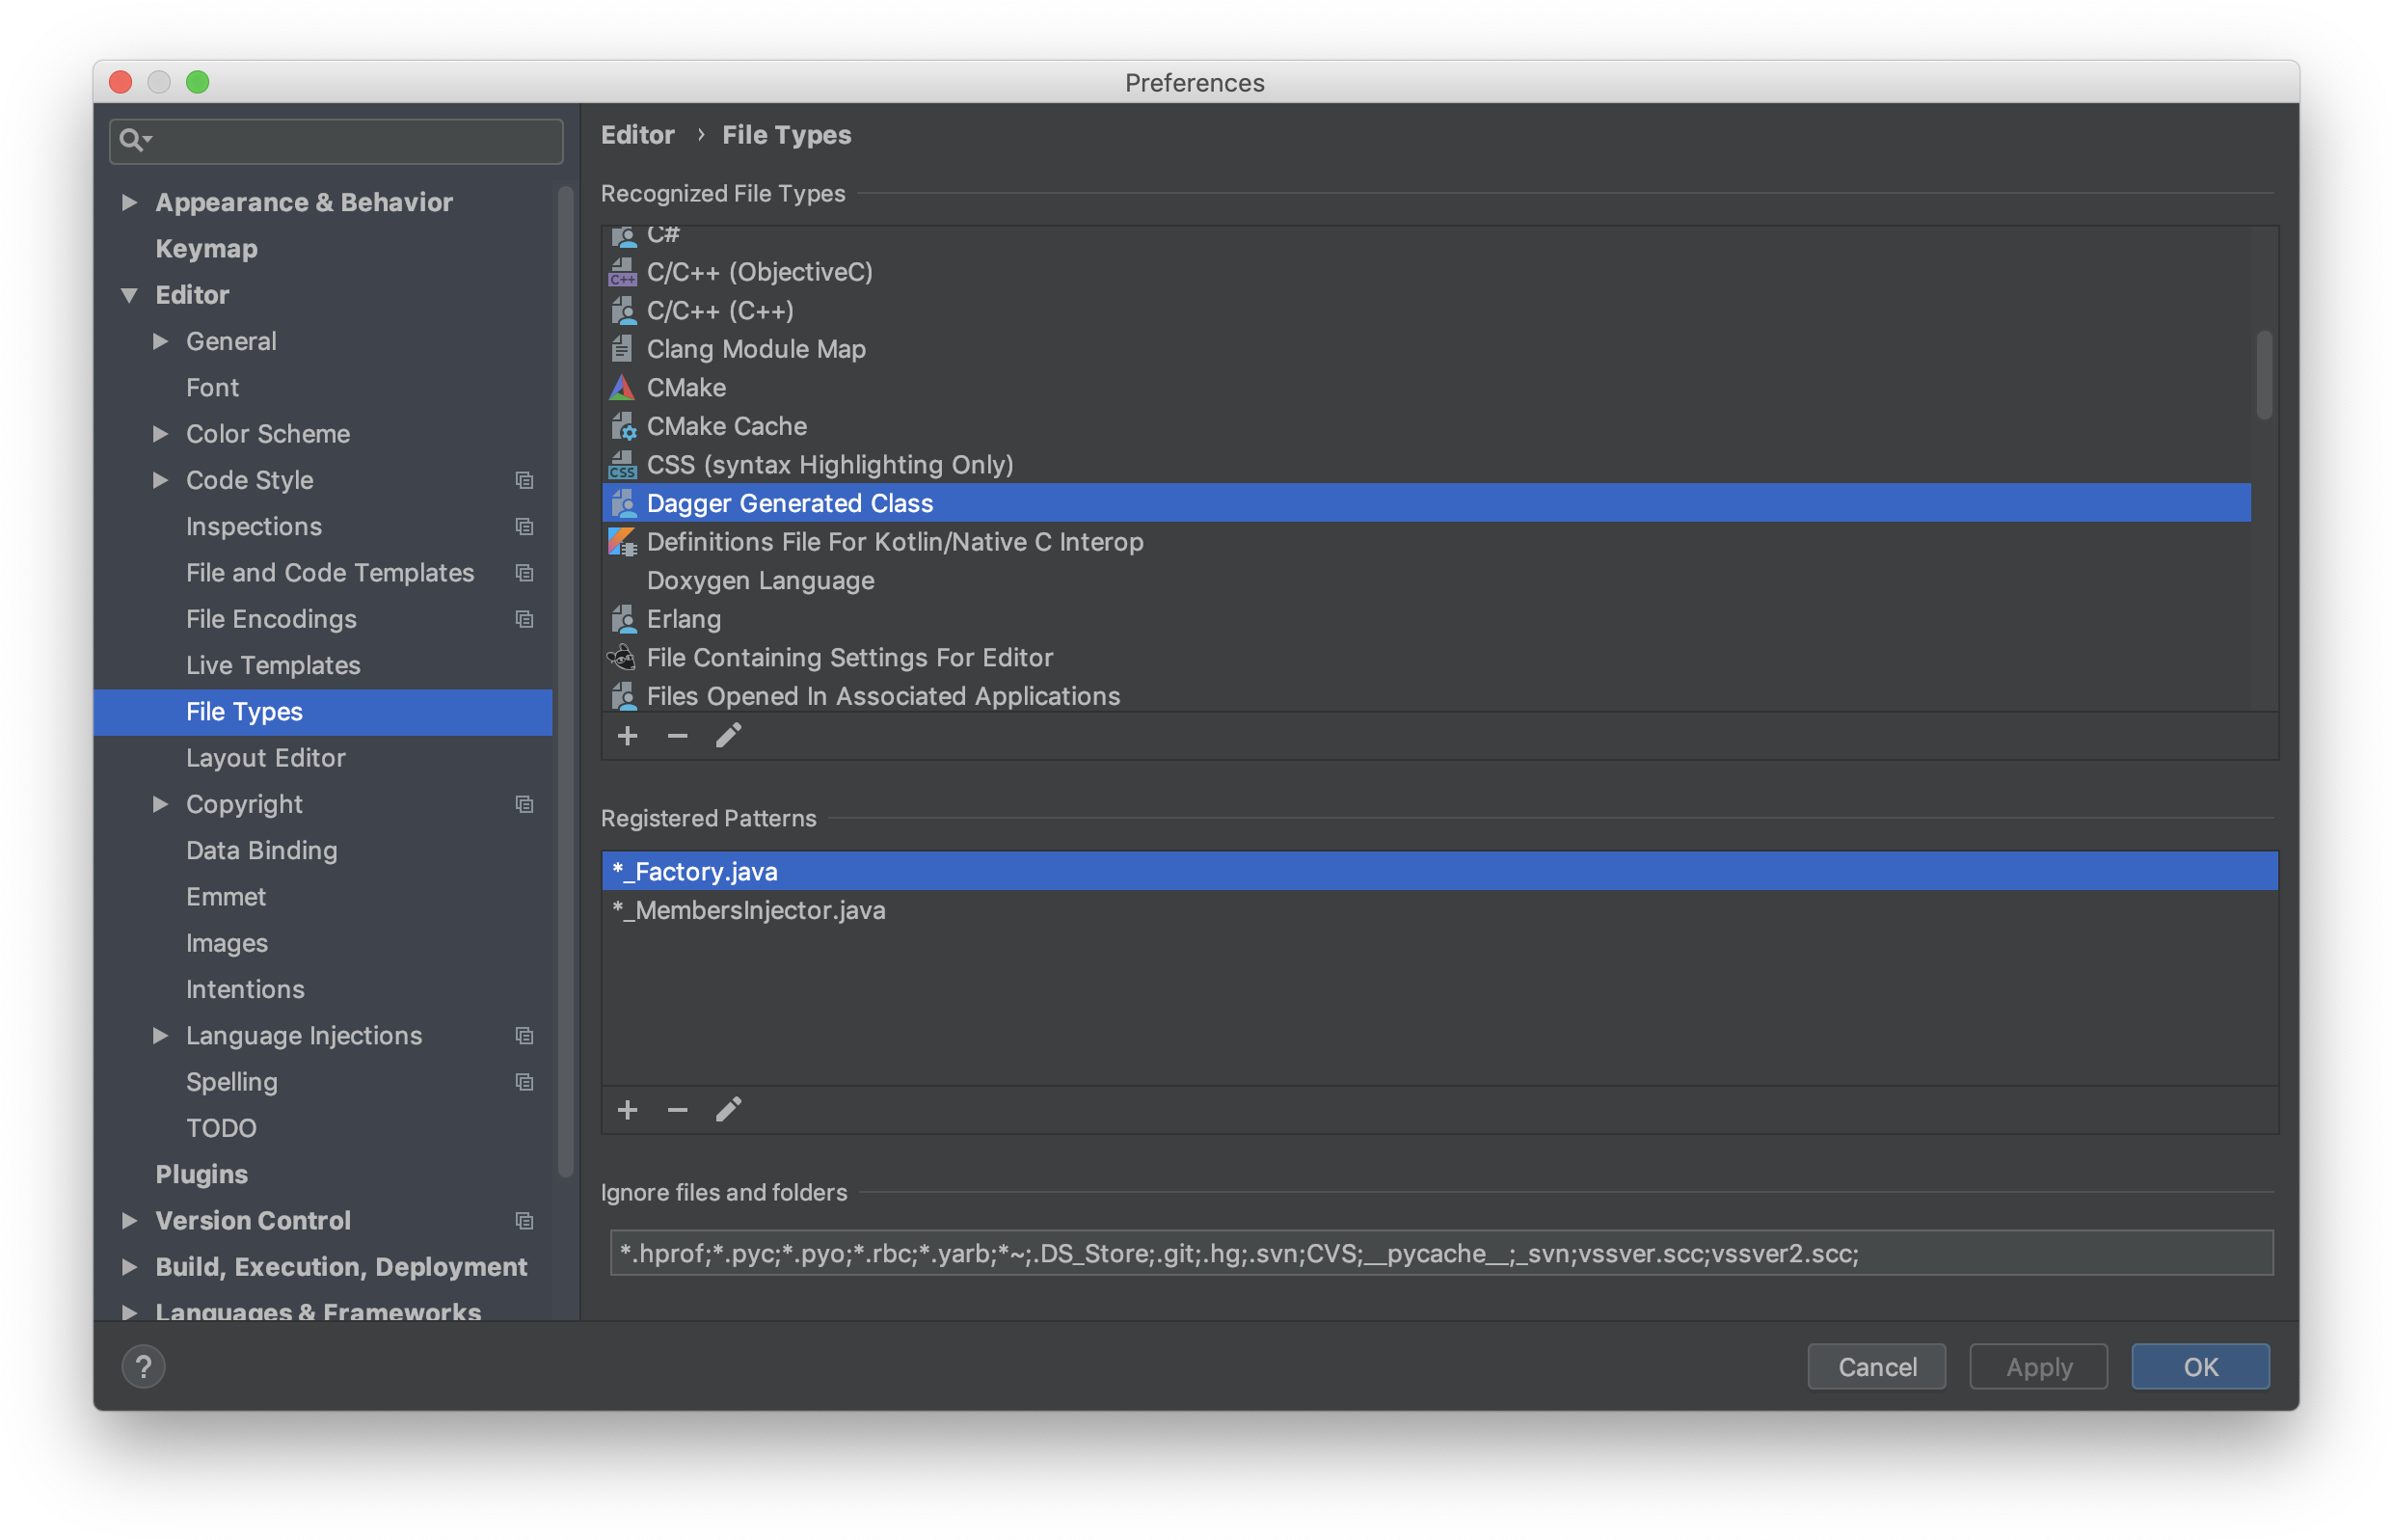Add a new registered pattern
The image size is (2392, 1540).
click(627, 1110)
